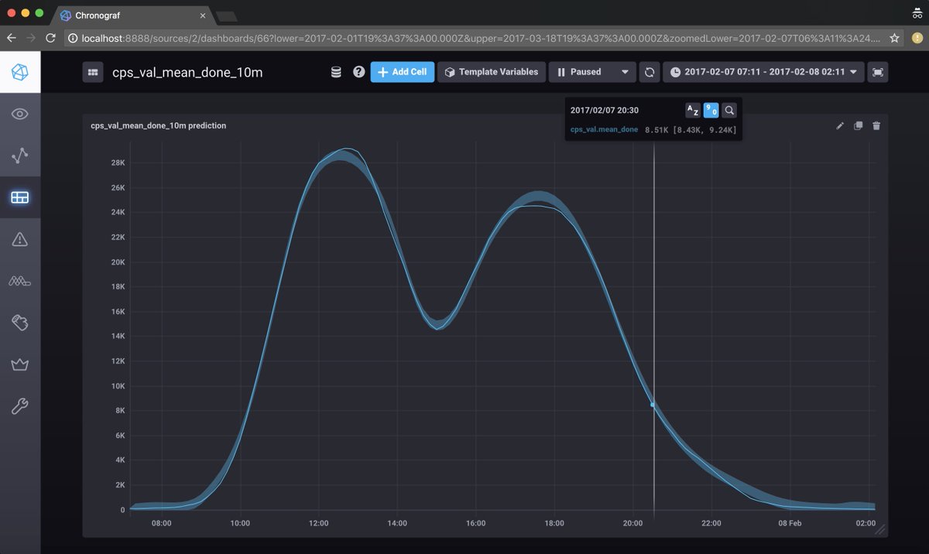The height and width of the screenshot is (554, 929).
Task: Close the Chronograf browser tab
Action: point(203,15)
